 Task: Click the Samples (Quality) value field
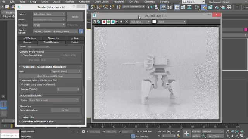click(x=67, y=89)
